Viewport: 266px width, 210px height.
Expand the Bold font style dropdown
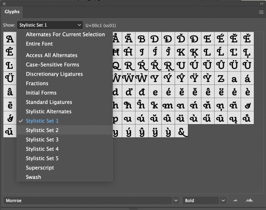223,200
